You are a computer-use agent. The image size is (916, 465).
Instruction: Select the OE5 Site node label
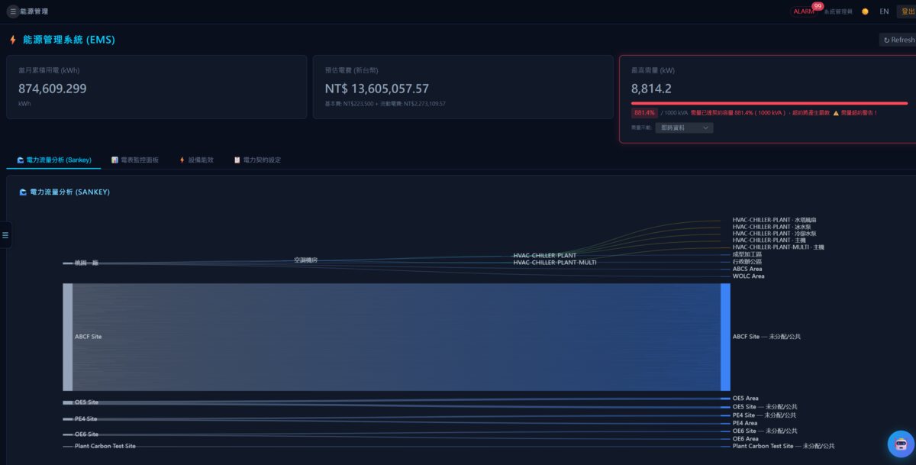(x=86, y=402)
